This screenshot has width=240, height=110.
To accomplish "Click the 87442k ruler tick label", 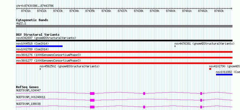I will [x=203, y=11].
